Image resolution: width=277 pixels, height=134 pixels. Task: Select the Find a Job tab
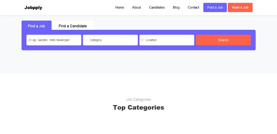(36, 26)
